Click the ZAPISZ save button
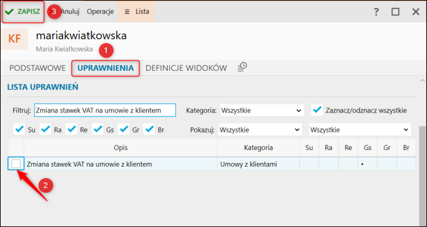The width and height of the screenshot is (427, 227). 23,12
